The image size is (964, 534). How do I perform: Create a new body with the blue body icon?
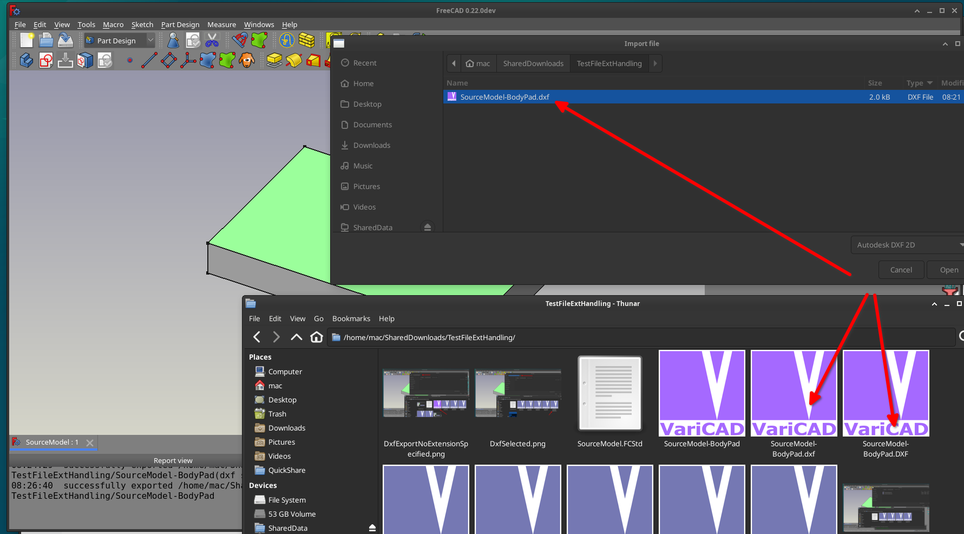click(x=25, y=60)
